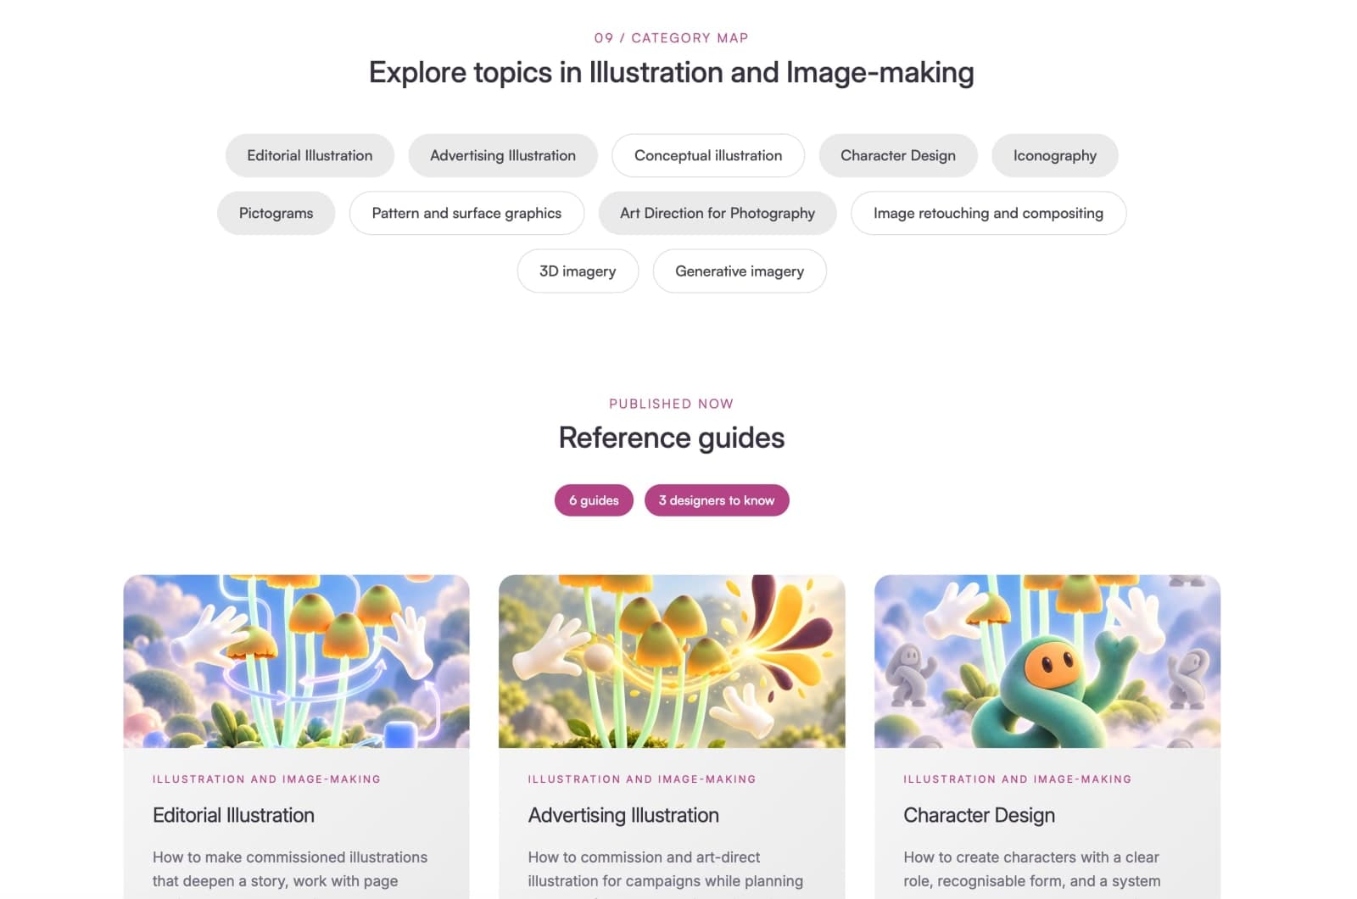The height and width of the screenshot is (899, 1357).
Task: Select the 3D imagery topic pill
Action: click(578, 271)
